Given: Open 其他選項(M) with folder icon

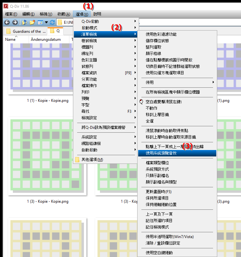Looking at the screenshot, I should pyautogui.click(x=105, y=159).
